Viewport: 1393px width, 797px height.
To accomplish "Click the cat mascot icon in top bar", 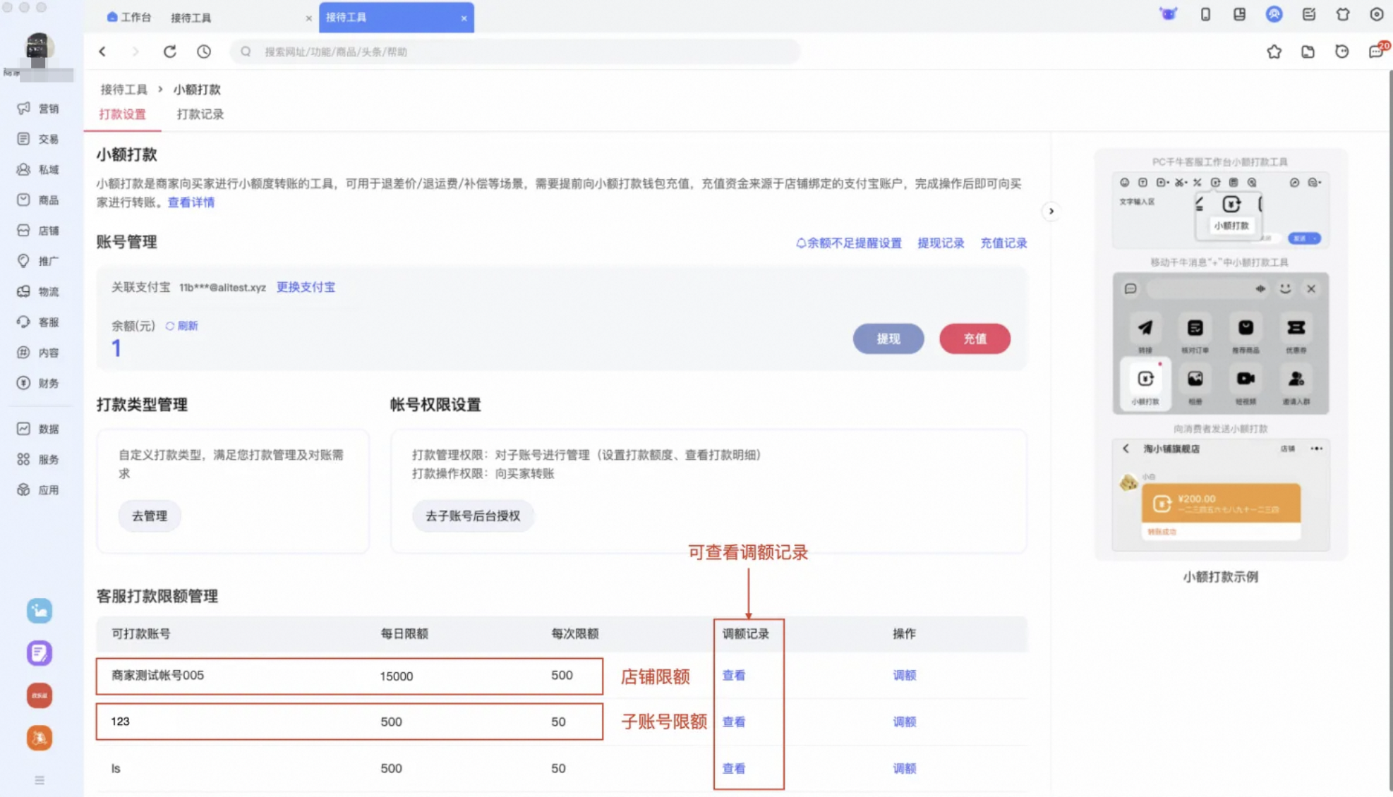I will coord(1169,14).
